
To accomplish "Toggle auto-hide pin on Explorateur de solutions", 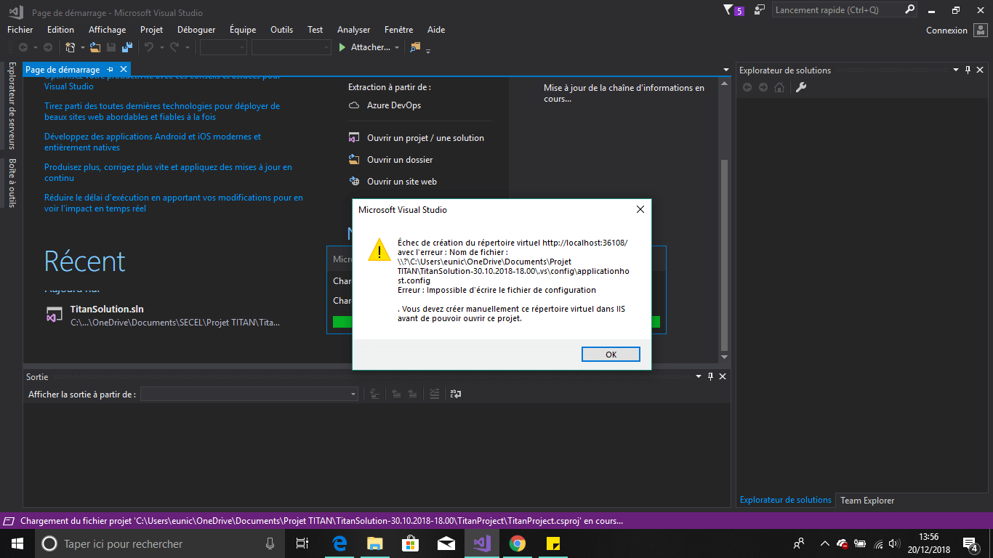I will coord(968,70).
